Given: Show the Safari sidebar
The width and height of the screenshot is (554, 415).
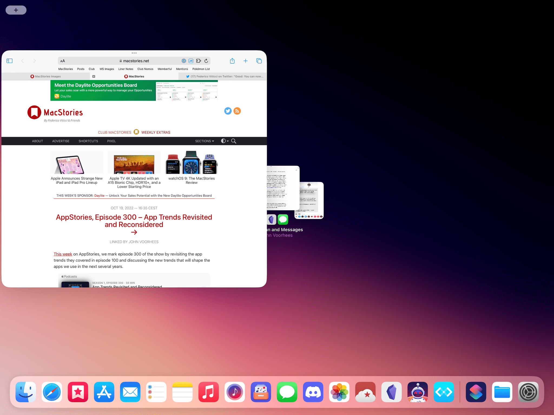Looking at the screenshot, I should point(9,61).
